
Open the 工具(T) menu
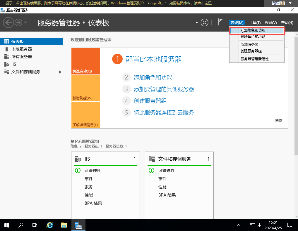point(255,23)
